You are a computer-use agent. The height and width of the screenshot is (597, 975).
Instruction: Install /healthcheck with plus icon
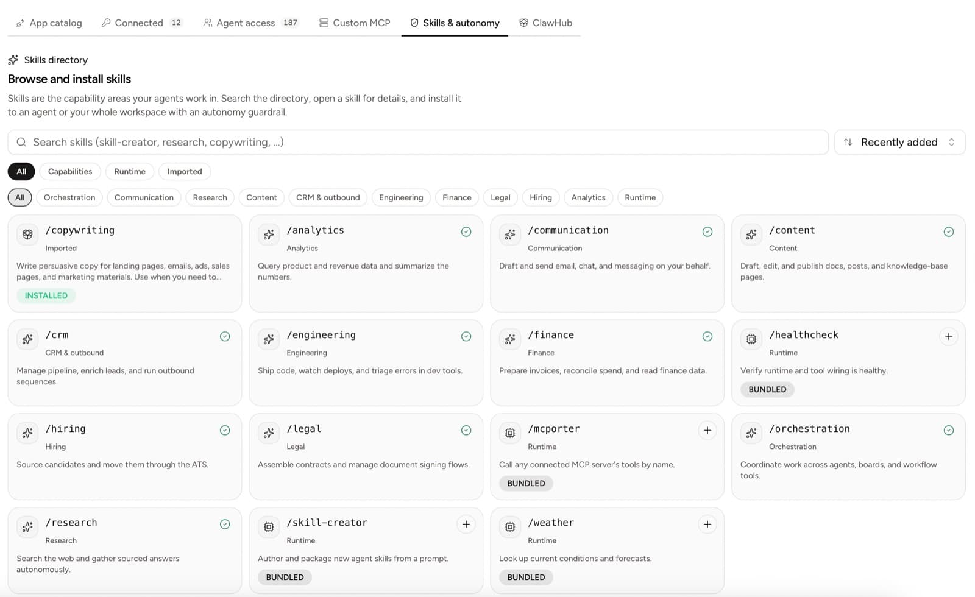pos(948,336)
